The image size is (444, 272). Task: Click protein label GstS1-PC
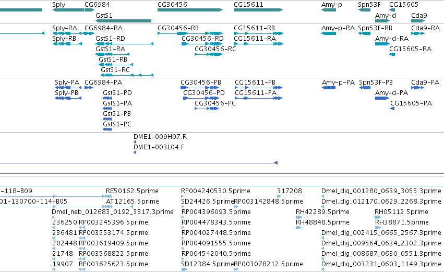pos(117,124)
